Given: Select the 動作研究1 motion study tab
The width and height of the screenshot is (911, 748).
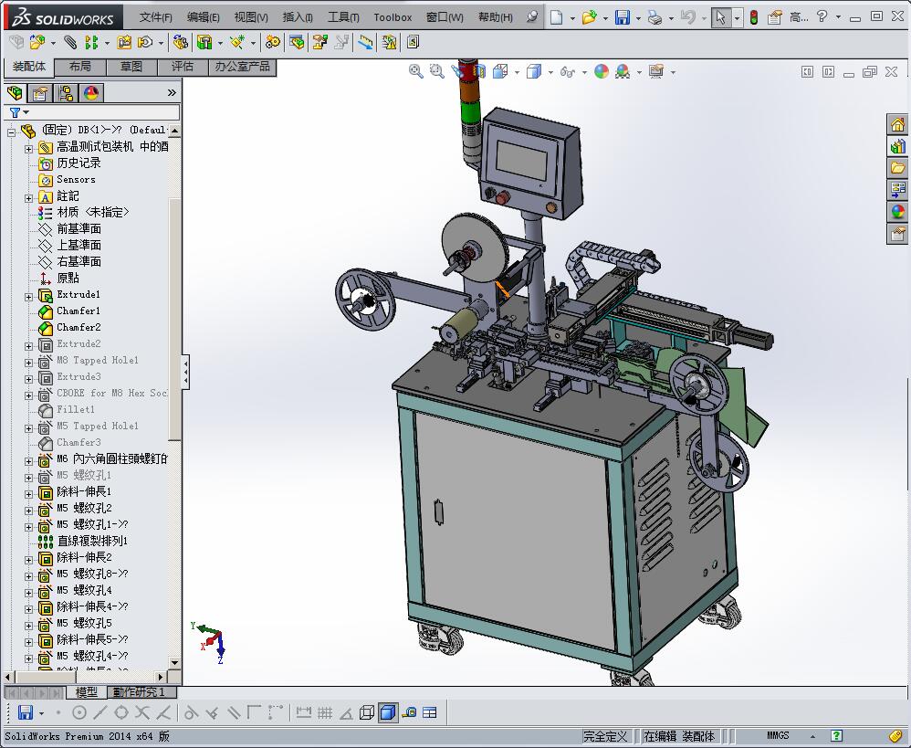Looking at the screenshot, I should pyautogui.click(x=139, y=692).
